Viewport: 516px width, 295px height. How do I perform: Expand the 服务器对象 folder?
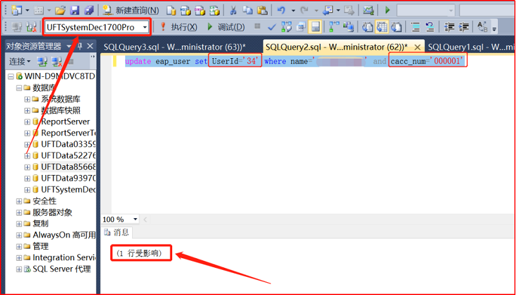click(x=19, y=212)
